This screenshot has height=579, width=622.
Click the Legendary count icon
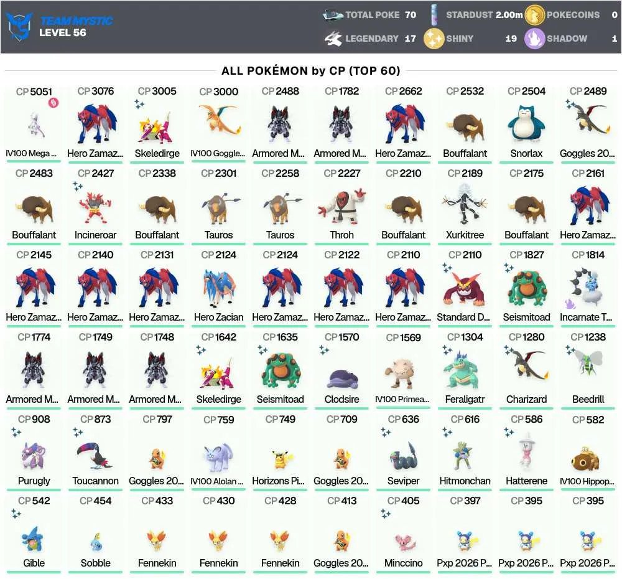click(333, 39)
